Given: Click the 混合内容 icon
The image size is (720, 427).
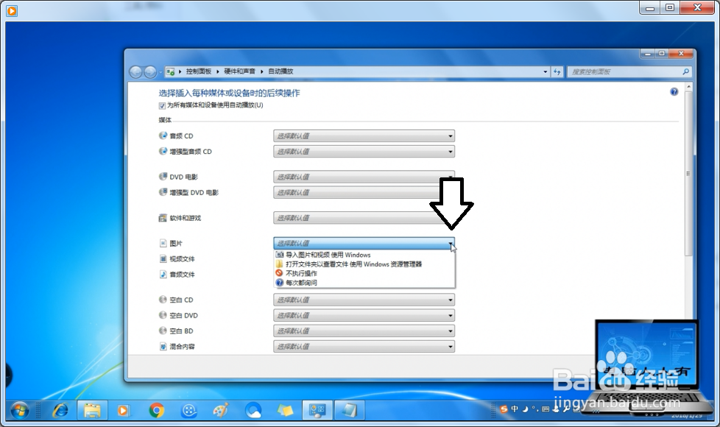Looking at the screenshot, I should [163, 346].
